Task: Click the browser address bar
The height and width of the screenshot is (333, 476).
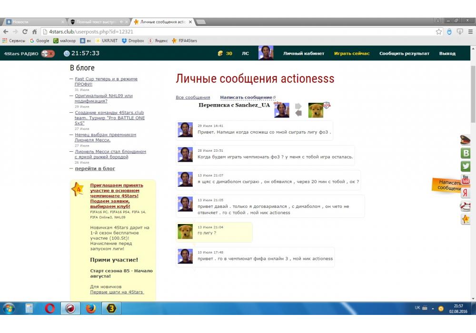Action: pyautogui.click(x=238, y=32)
